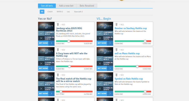This screenshot has height=101, width=189.
Task: Click Starcraft thumbnail on soO vs Maru
Action: click(105, 52)
